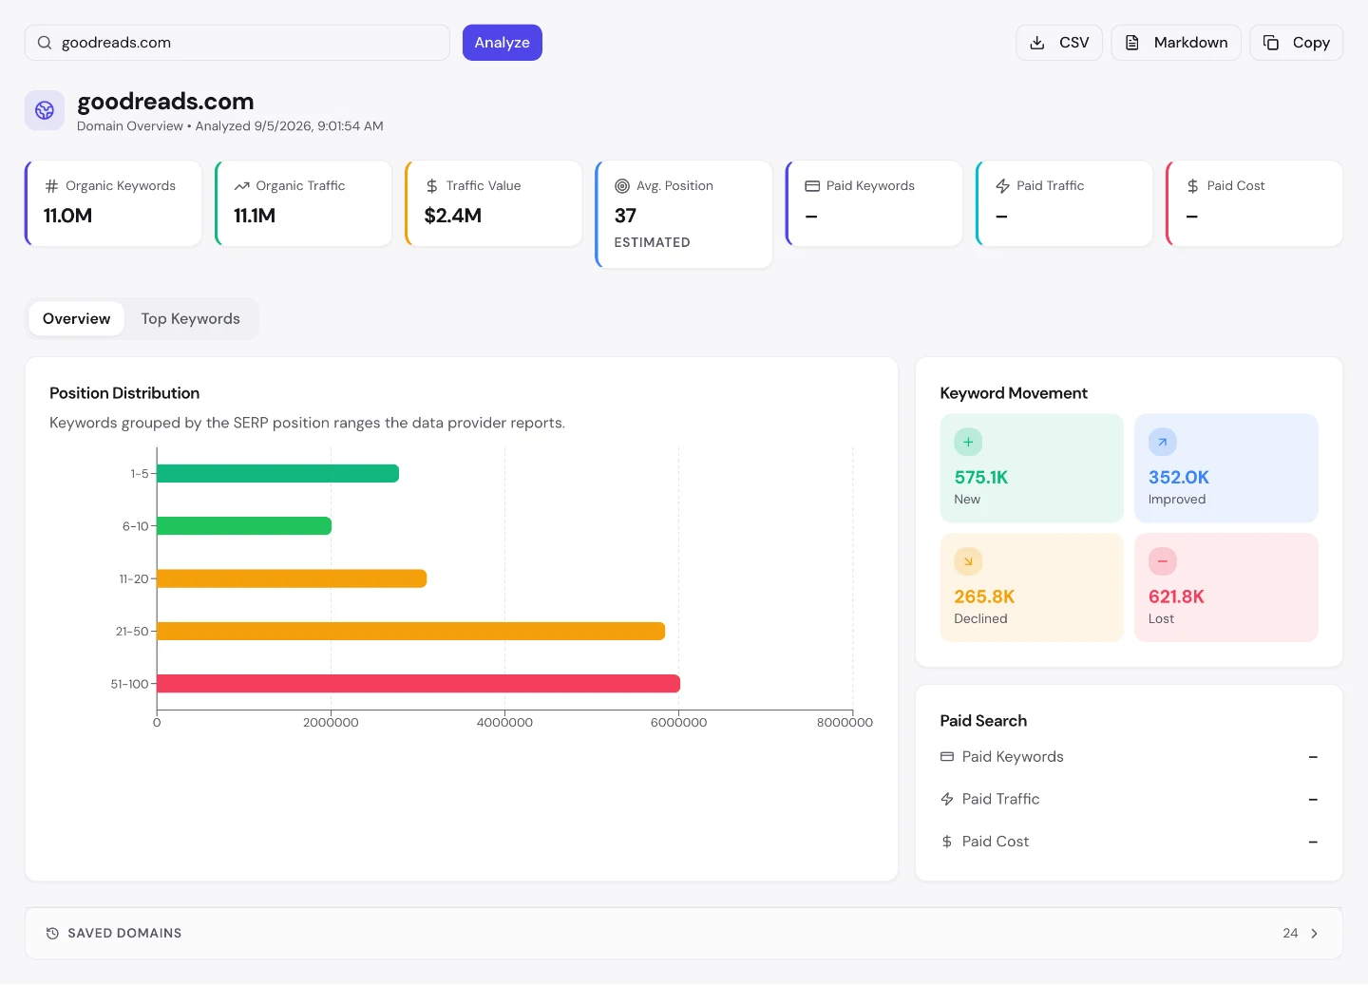The height and width of the screenshot is (985, 1368).
Task: Click the 51-100 y-axis label
Action: click(x=129, y=684)
